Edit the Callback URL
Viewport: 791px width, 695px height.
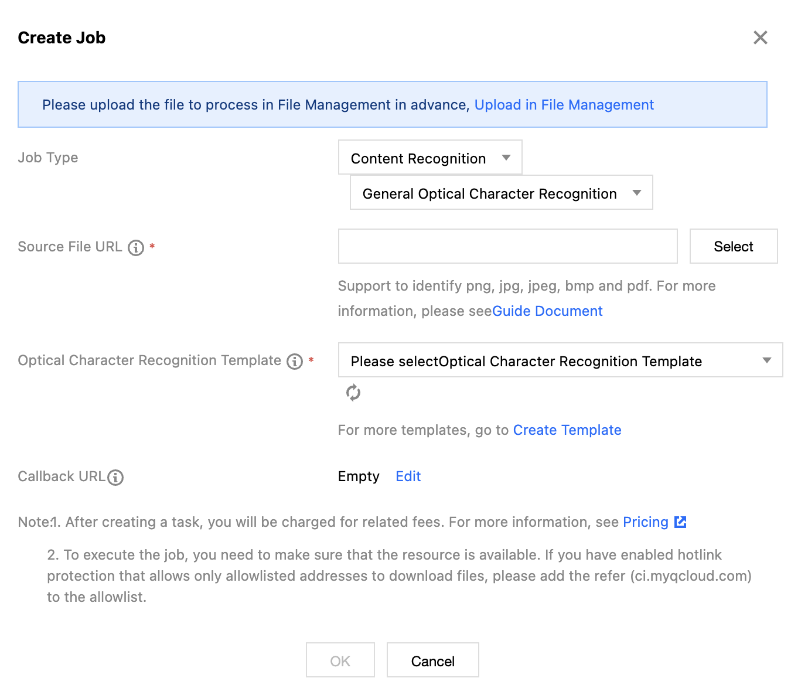click(408, 476)
